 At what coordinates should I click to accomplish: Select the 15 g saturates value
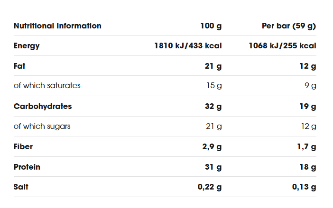[214, 86]
